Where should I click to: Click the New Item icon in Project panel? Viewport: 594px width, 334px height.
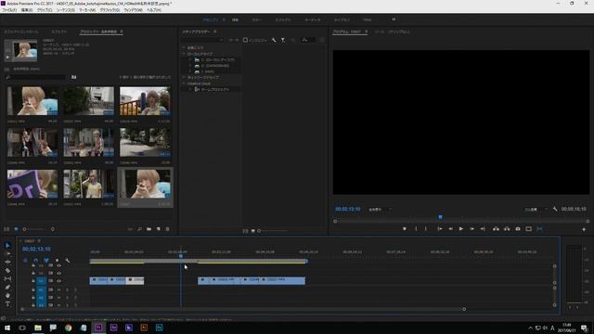[159, 229]
